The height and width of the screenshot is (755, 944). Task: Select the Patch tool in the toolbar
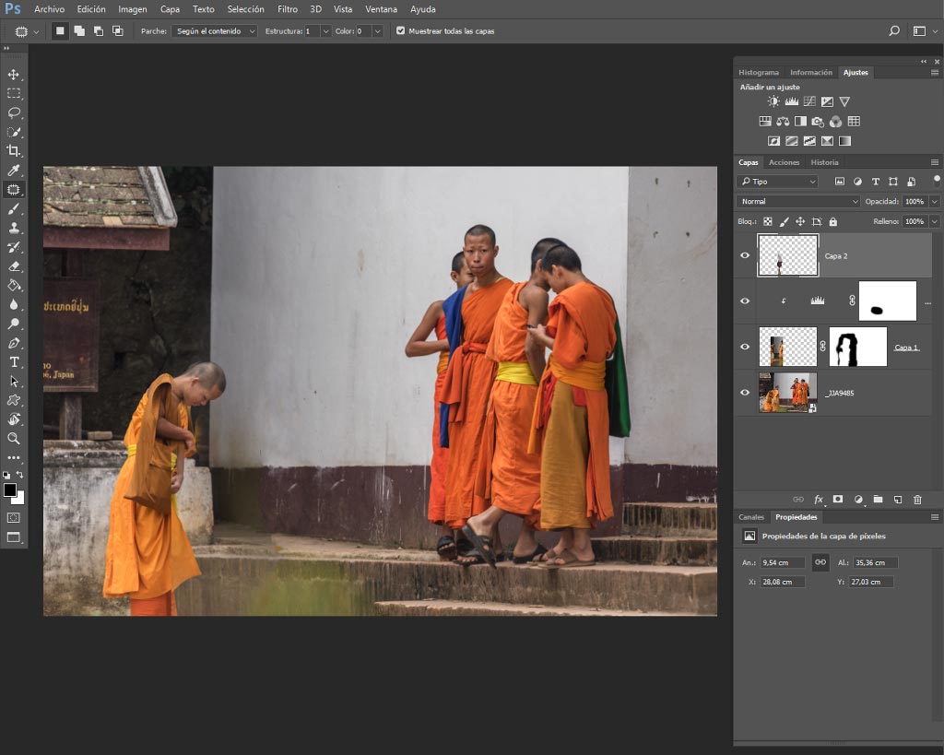(13, 190)
